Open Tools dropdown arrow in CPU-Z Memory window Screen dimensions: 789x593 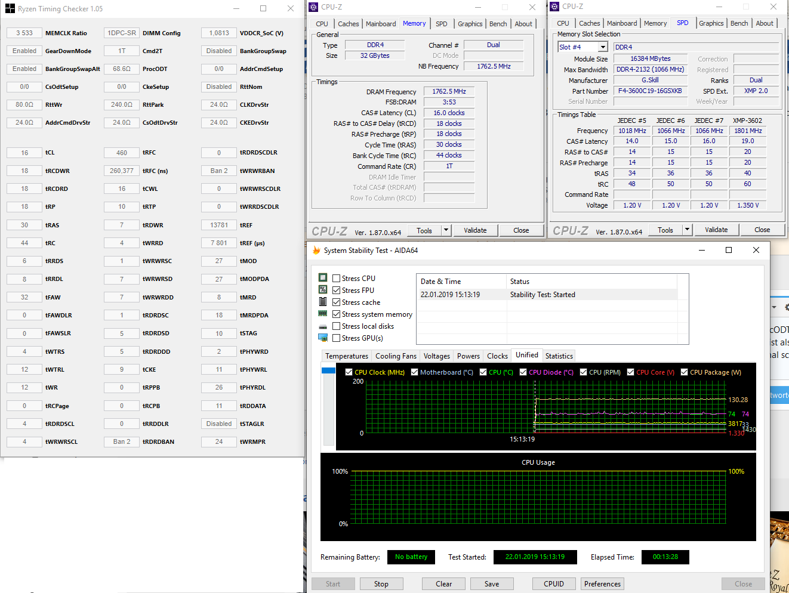[446, 230]
